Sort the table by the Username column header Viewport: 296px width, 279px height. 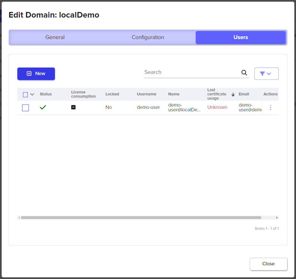click(146, 94)
